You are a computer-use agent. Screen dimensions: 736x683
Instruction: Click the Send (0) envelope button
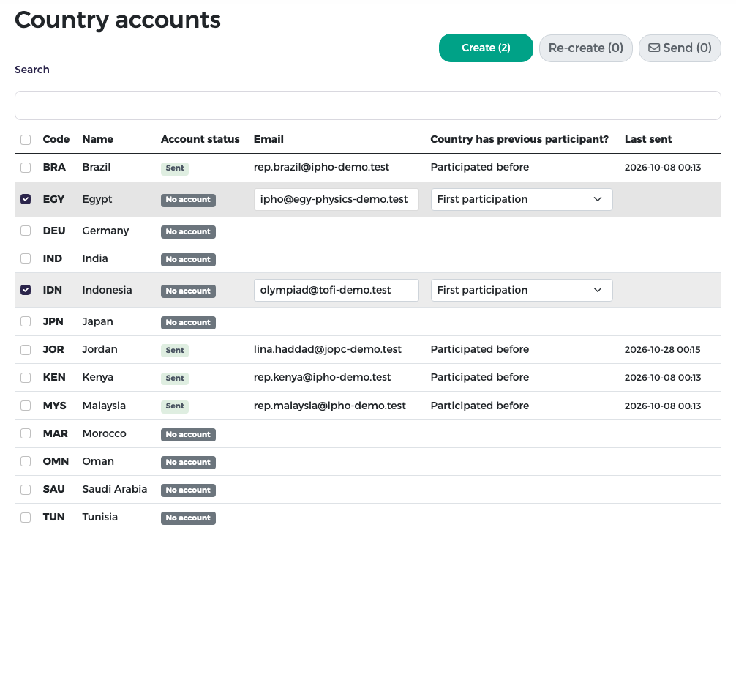(x=680, y=48)
